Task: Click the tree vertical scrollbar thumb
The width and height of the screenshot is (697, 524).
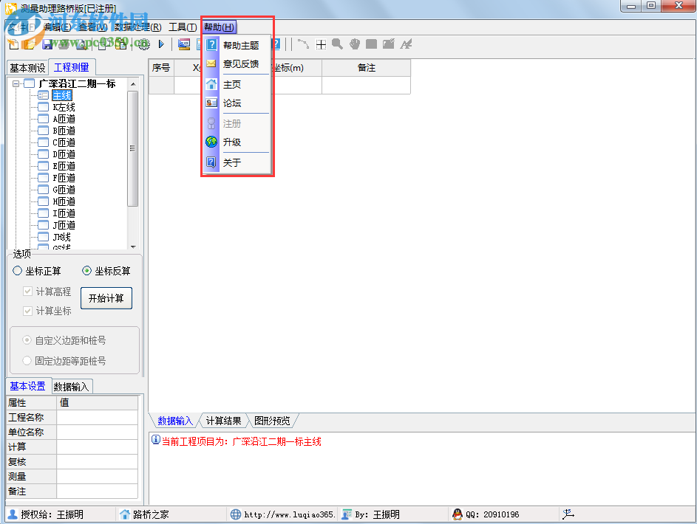Action: tap(132, 148)
